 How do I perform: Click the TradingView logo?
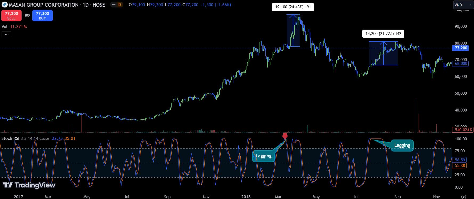tap(29, 185)
